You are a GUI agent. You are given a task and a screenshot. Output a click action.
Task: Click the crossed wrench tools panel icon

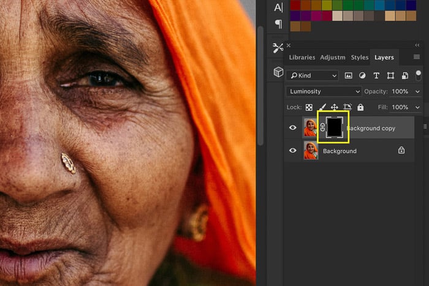(x=278, y=48)
